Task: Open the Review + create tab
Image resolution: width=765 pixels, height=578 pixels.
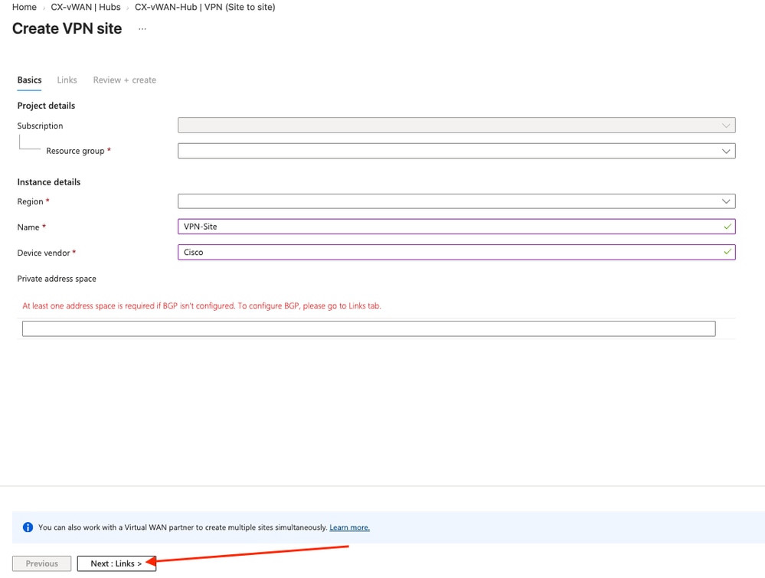Action: pos(124,80)
